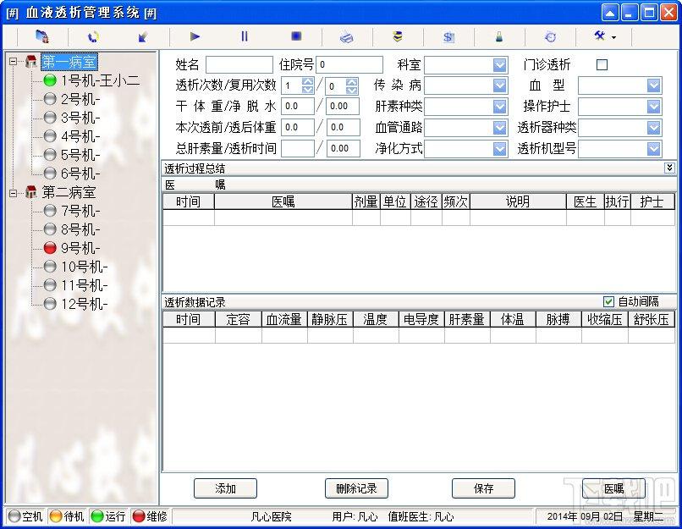
Task: Click the dollar sign billing icon
Action: click(x=448, y=37)
